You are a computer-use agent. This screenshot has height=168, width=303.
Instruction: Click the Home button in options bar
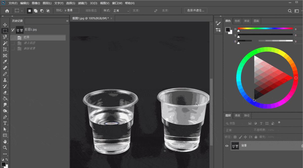(7, 11)
